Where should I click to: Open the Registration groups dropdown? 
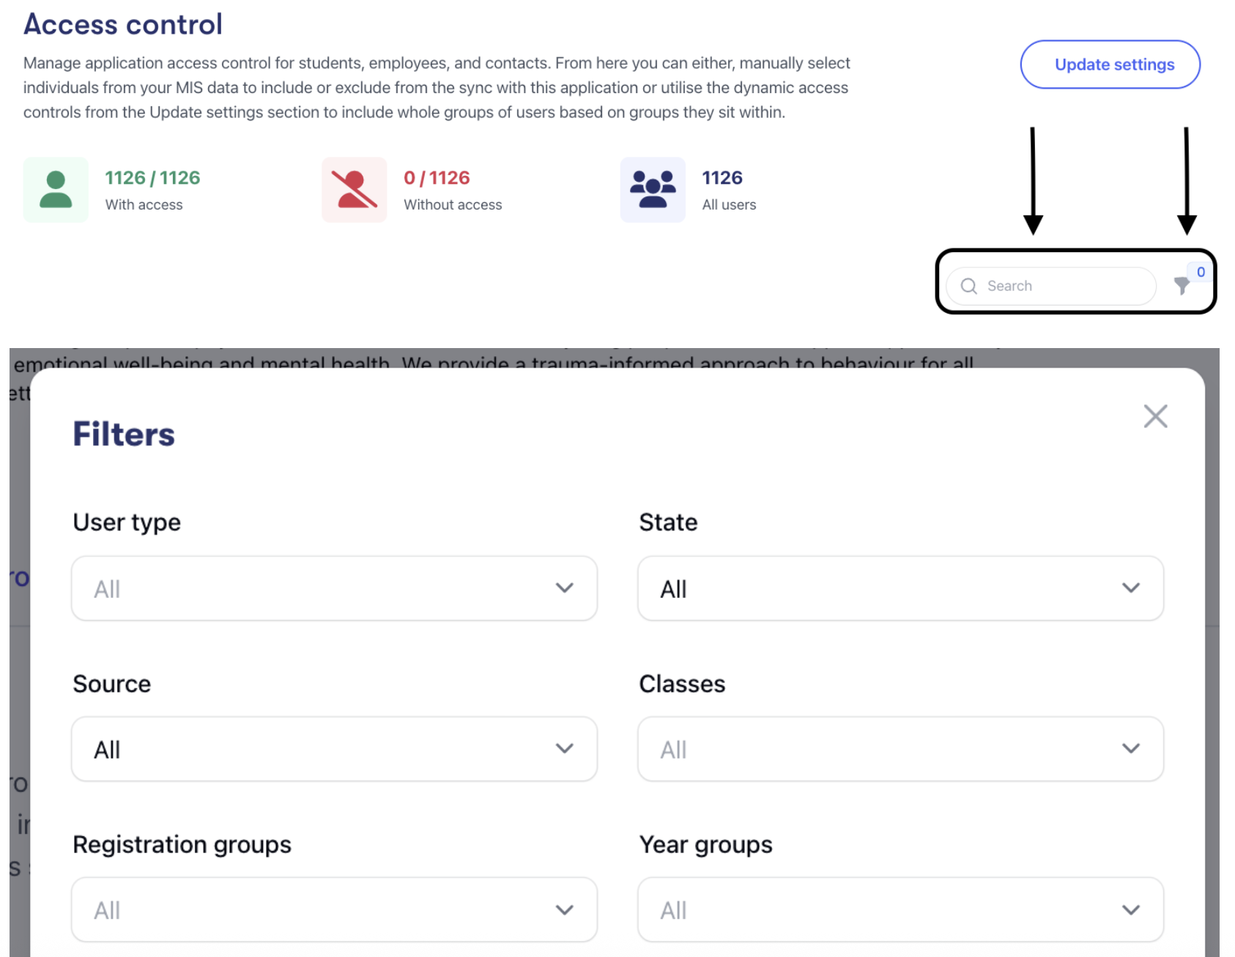(x=334, y=910)
